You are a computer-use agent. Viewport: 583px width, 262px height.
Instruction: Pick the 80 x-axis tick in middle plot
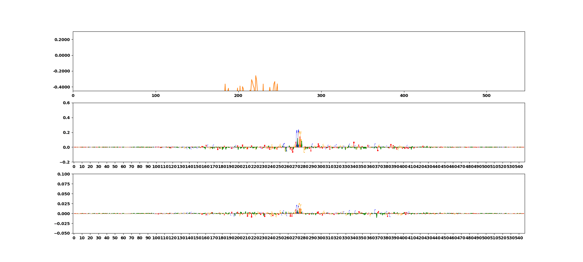click(x=140, y=167)
